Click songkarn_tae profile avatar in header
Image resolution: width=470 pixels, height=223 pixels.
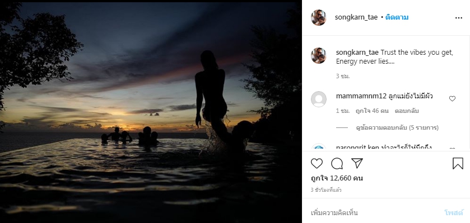tap(318, 18)
